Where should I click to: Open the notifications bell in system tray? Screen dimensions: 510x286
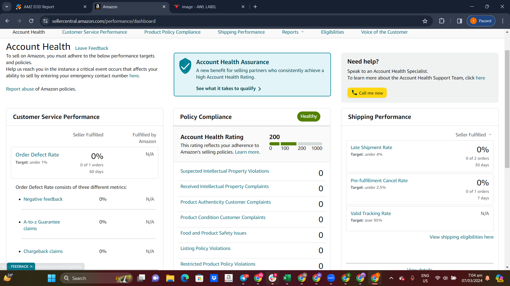click(x=488, y=278)
